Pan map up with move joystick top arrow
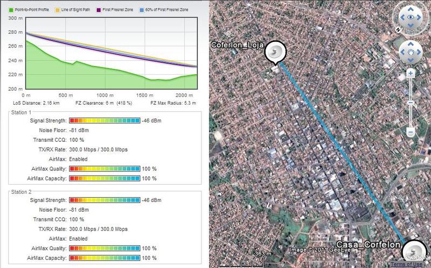 tap(411, 44)
